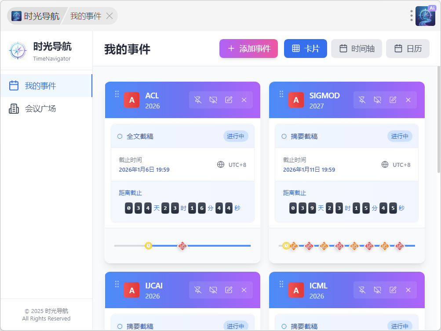This screenshot has height=331, width=441.
Task: Click the IJCAI card drag handle
Action: pos(117,284)
